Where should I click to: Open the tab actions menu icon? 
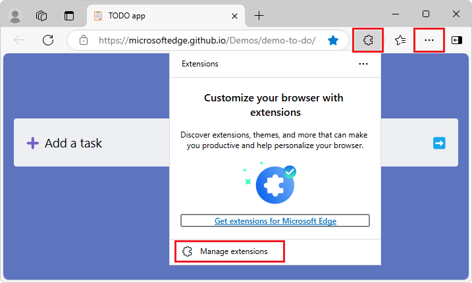[x=69, y=16]
